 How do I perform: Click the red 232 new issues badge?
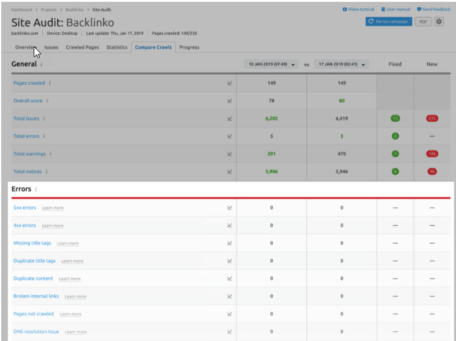pos(432,119)
